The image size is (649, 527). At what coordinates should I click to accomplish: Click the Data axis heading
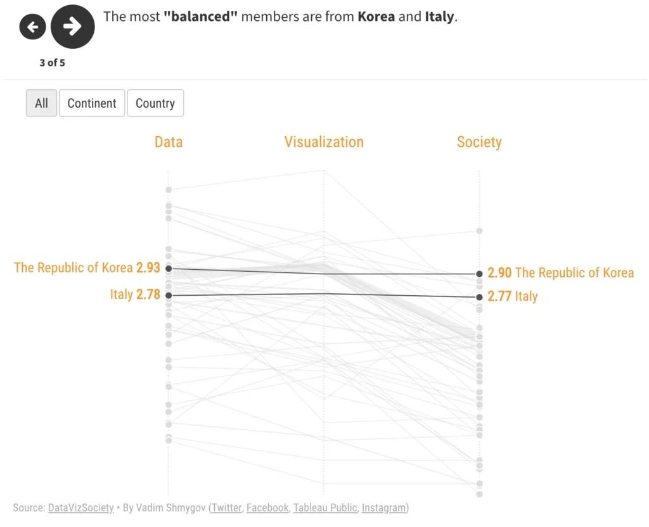[x=169, y=142]
